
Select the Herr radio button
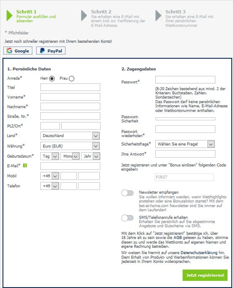pos(52,79)
